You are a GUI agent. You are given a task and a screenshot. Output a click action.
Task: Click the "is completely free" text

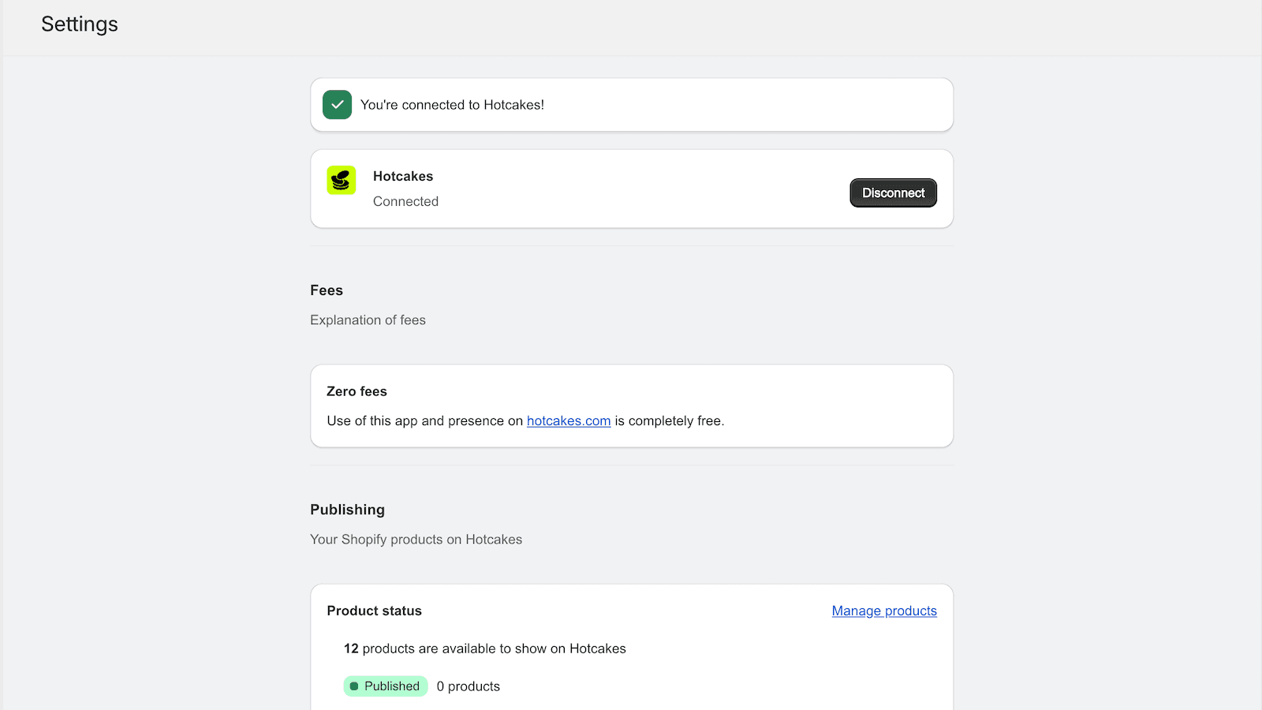669,421
